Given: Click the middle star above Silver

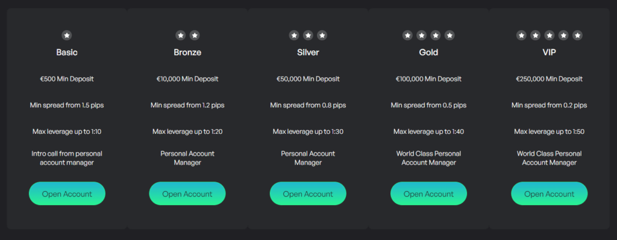Looking at the screenshot, I should tap(308, 36).
